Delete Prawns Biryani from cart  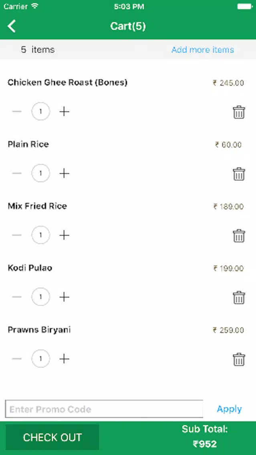pyautogui.click(x=239, y=360)
